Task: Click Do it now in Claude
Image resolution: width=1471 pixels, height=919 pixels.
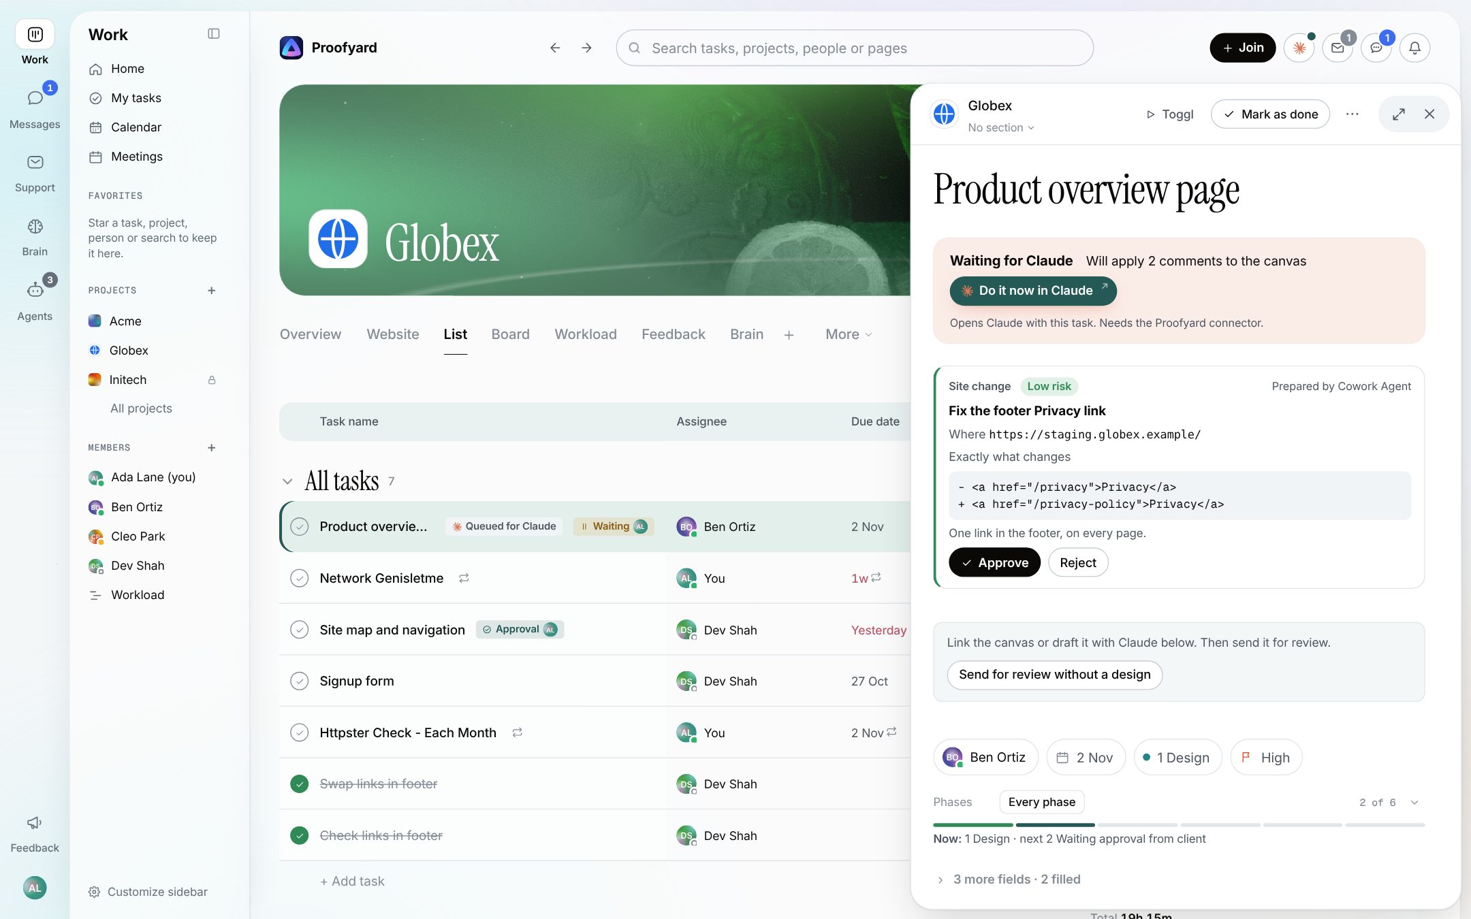Action: (x=1033, y=291)
